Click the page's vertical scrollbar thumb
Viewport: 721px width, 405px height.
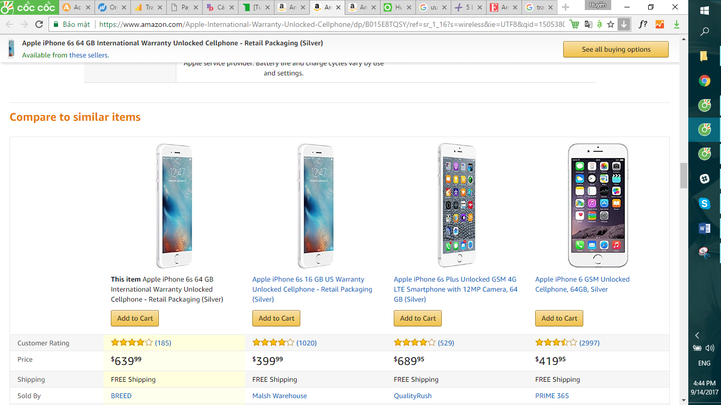click(684, 176)
